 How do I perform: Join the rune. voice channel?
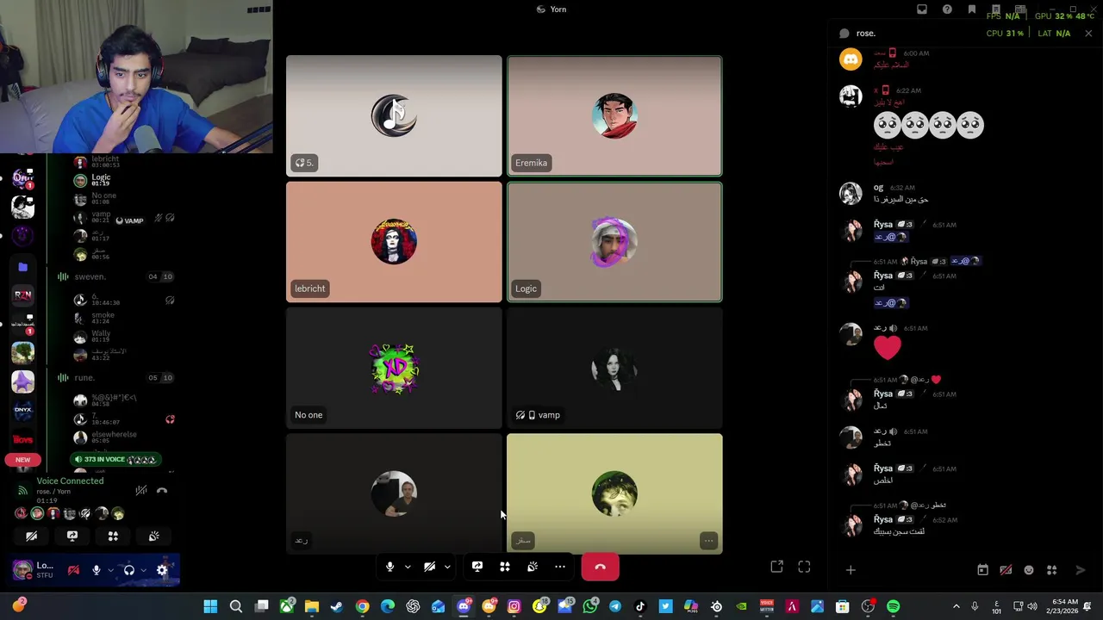pyautogui.click(x=84, y=377)
